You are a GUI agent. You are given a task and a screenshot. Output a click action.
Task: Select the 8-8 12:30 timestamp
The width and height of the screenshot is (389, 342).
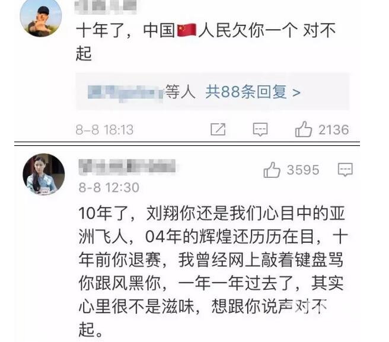click(109, 187)
